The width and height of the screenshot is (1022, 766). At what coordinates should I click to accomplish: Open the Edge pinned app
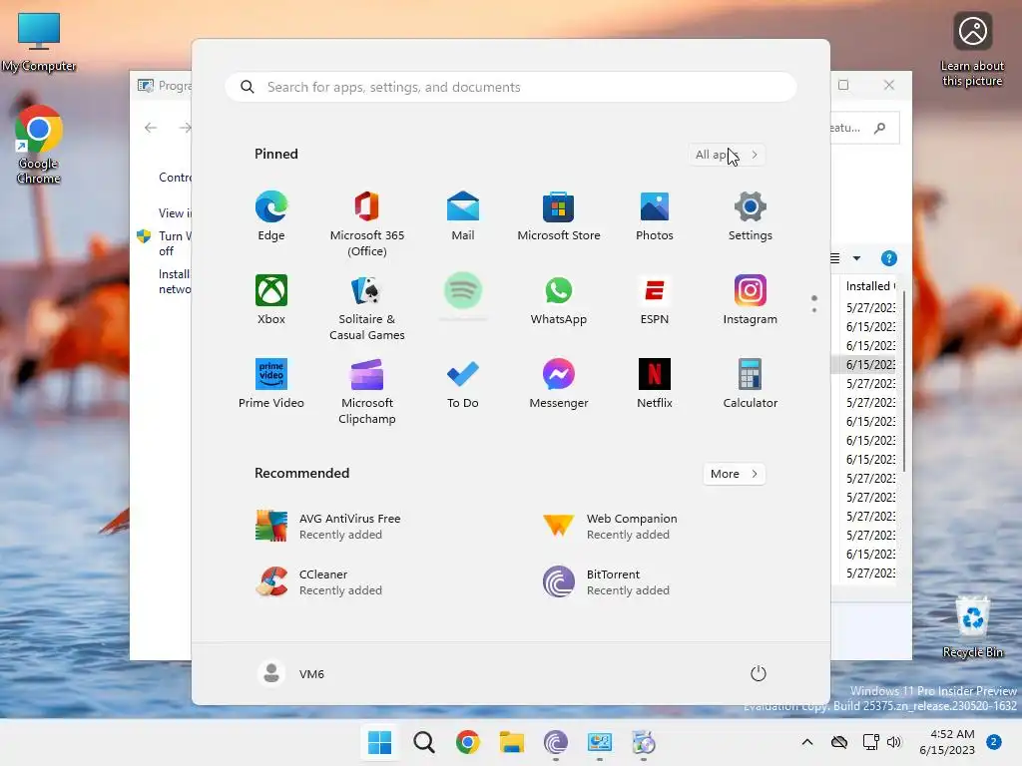[x=271, y=216]
